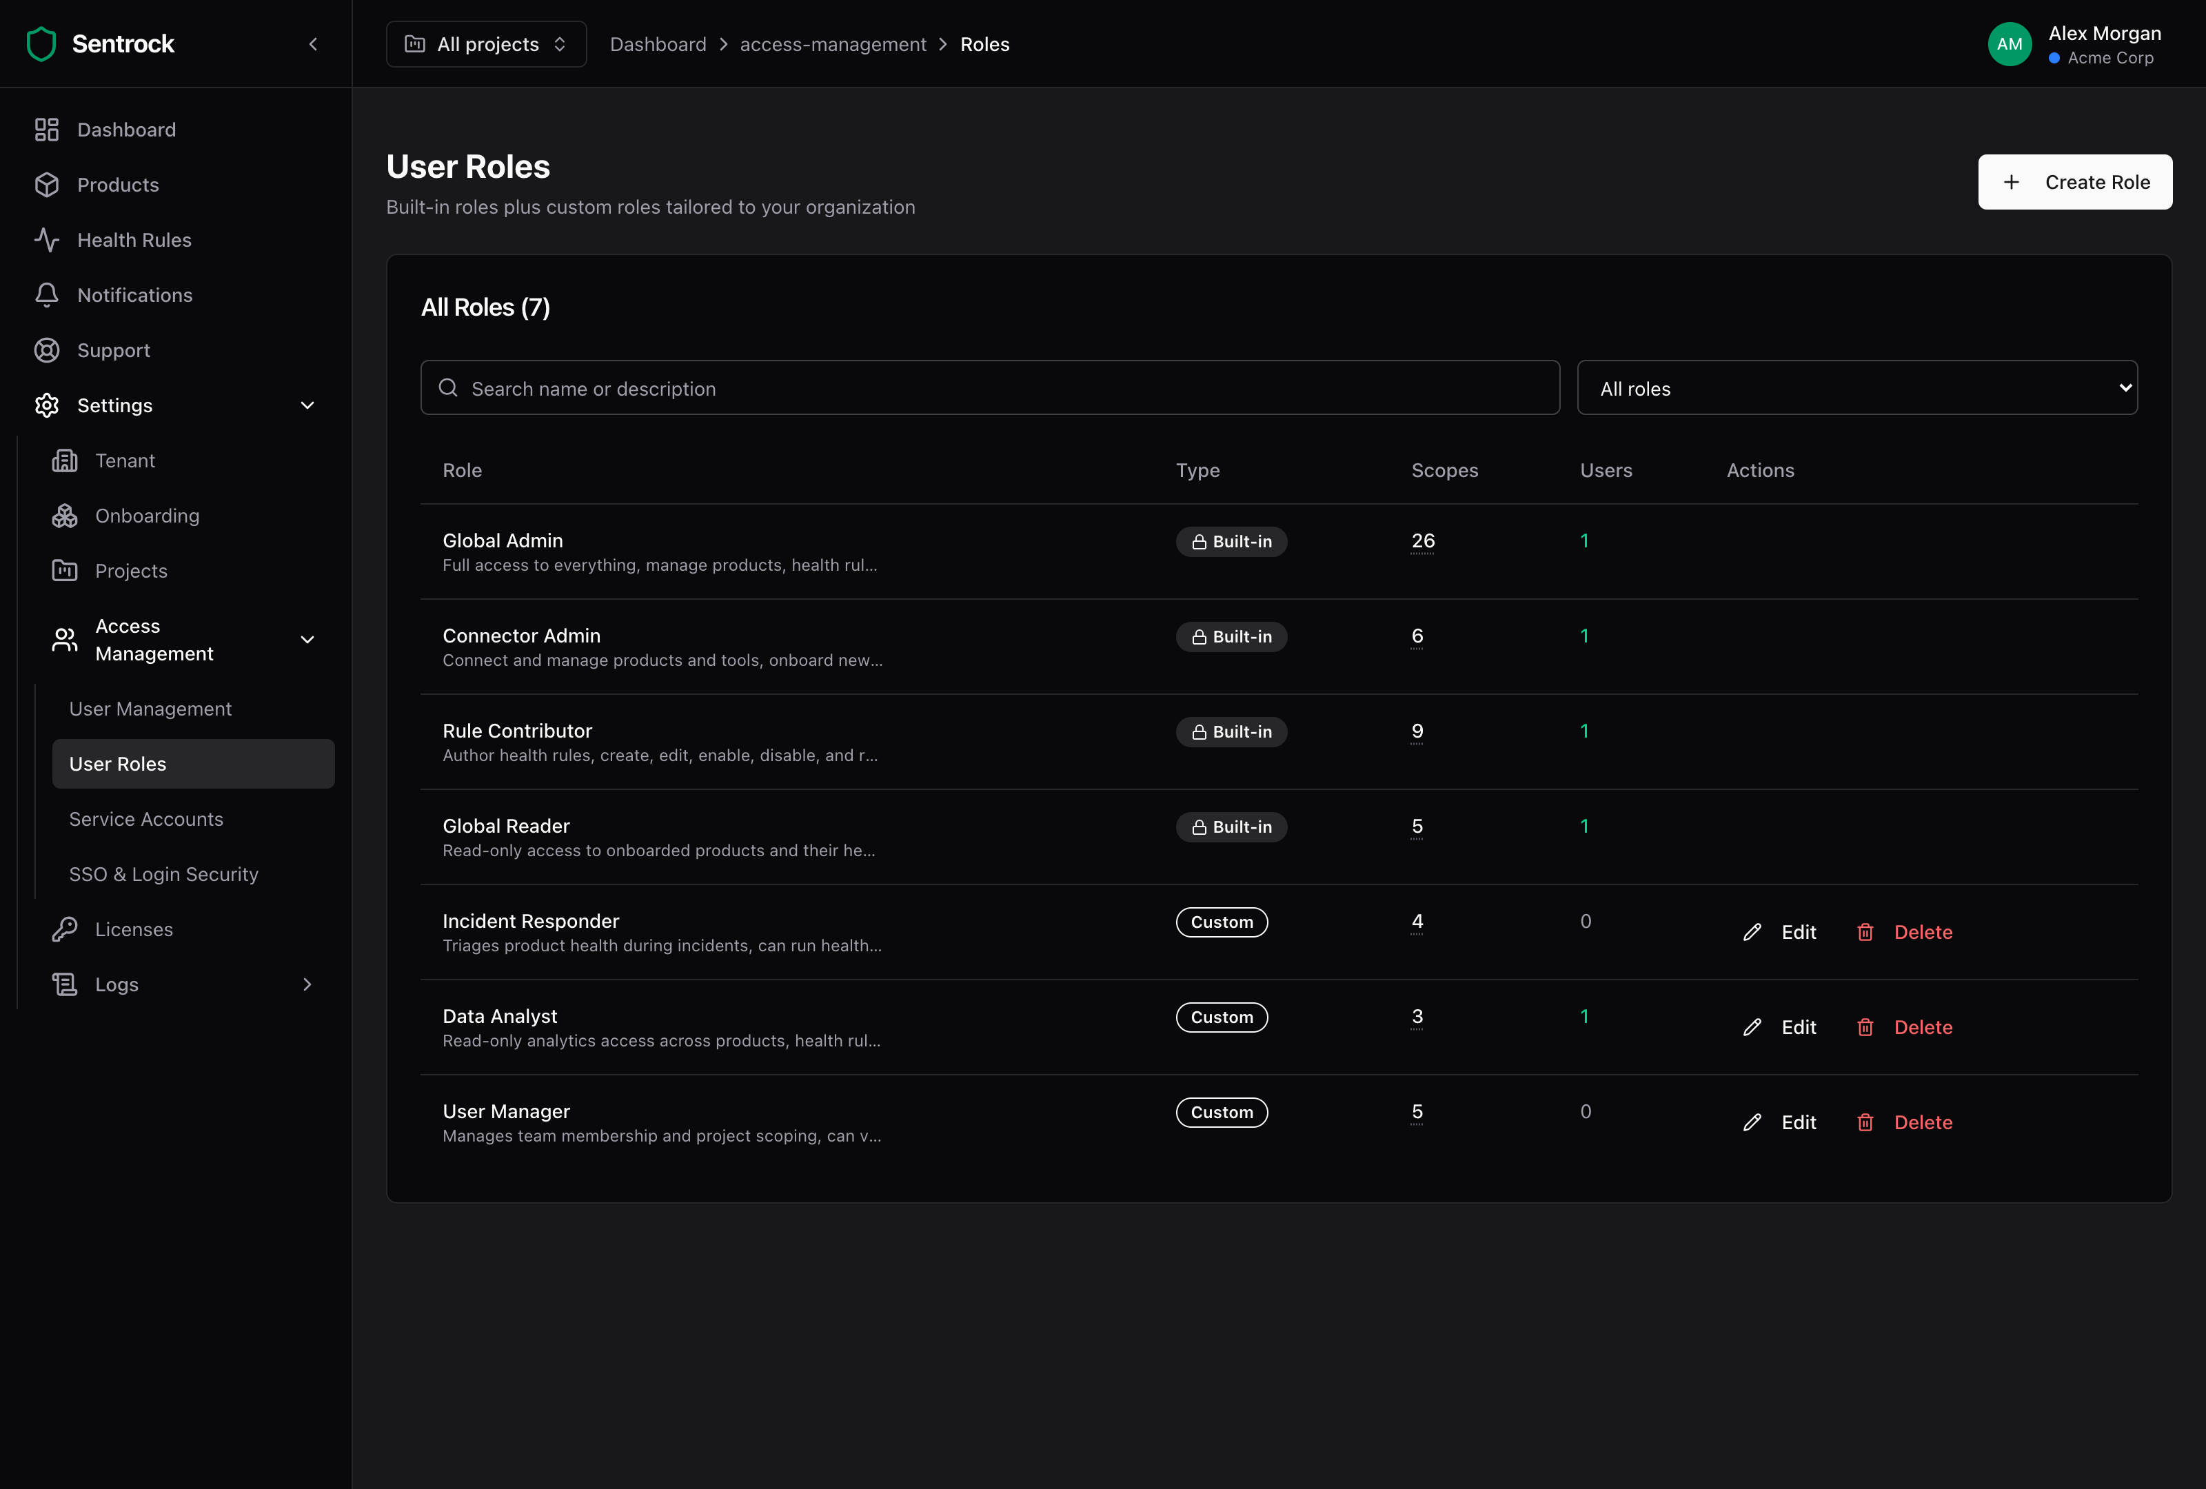Click Built-in badge on Global Reader row
Screen dimensions: 2206x1489
point(1231,827)
